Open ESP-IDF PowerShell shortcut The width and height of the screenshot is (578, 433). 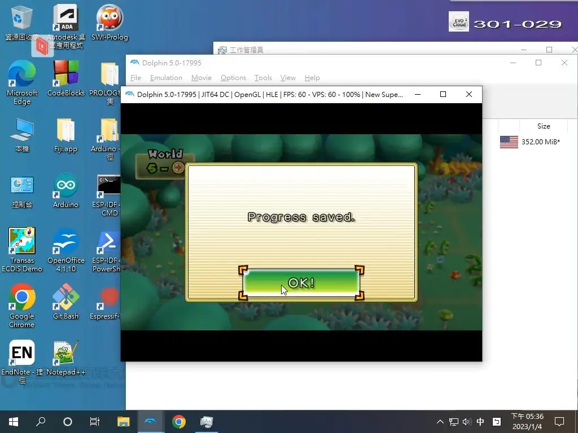point(107,251)
